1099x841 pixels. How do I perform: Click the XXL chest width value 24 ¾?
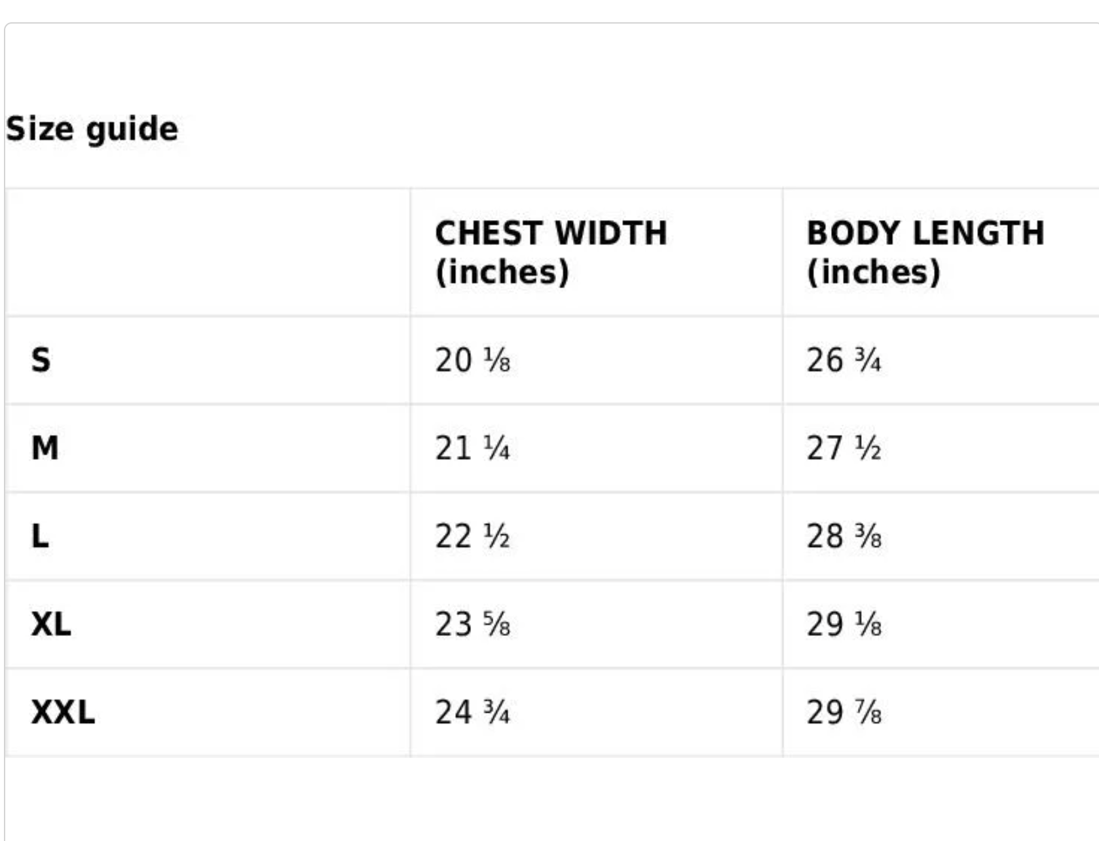tap(472, 712)
